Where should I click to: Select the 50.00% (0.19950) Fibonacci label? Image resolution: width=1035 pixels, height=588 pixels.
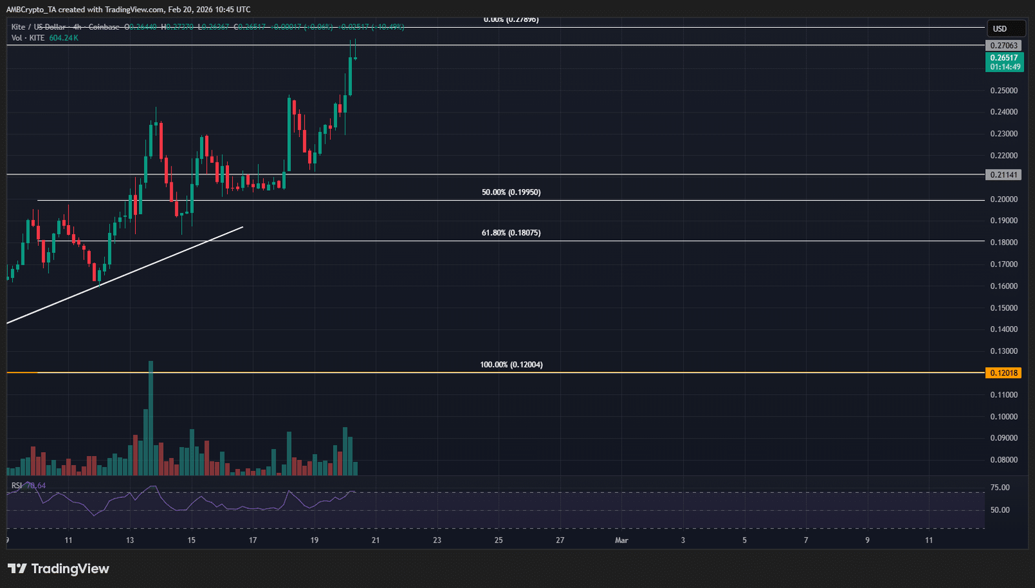511,193
